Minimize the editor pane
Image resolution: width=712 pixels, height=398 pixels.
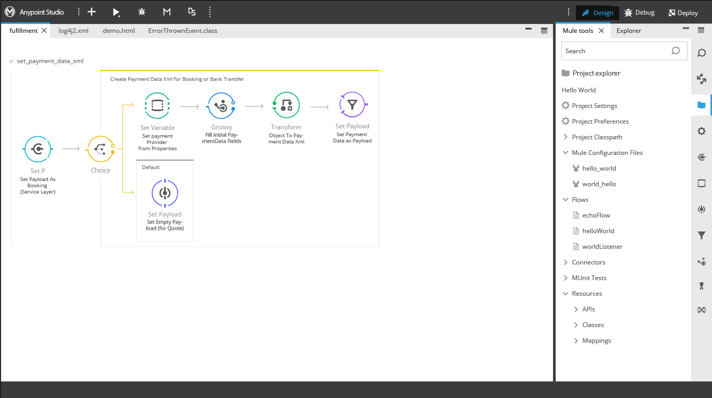pyautogui.click(x=529, y=29)
